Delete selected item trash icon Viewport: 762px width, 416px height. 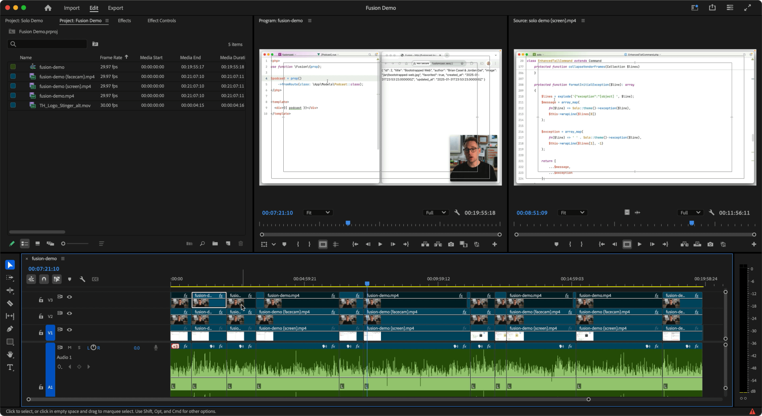point(241,244)
